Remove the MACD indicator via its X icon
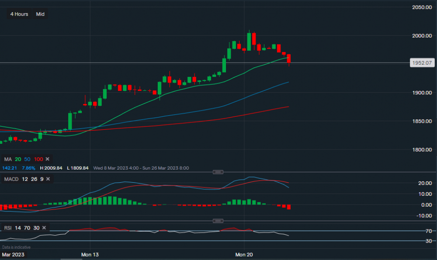Screen dimensions: 437x260 pyautogui.click(x=48, y=179)
